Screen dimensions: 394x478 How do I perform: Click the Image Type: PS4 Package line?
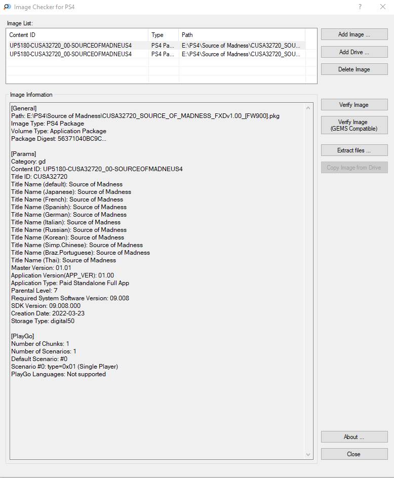48,124
